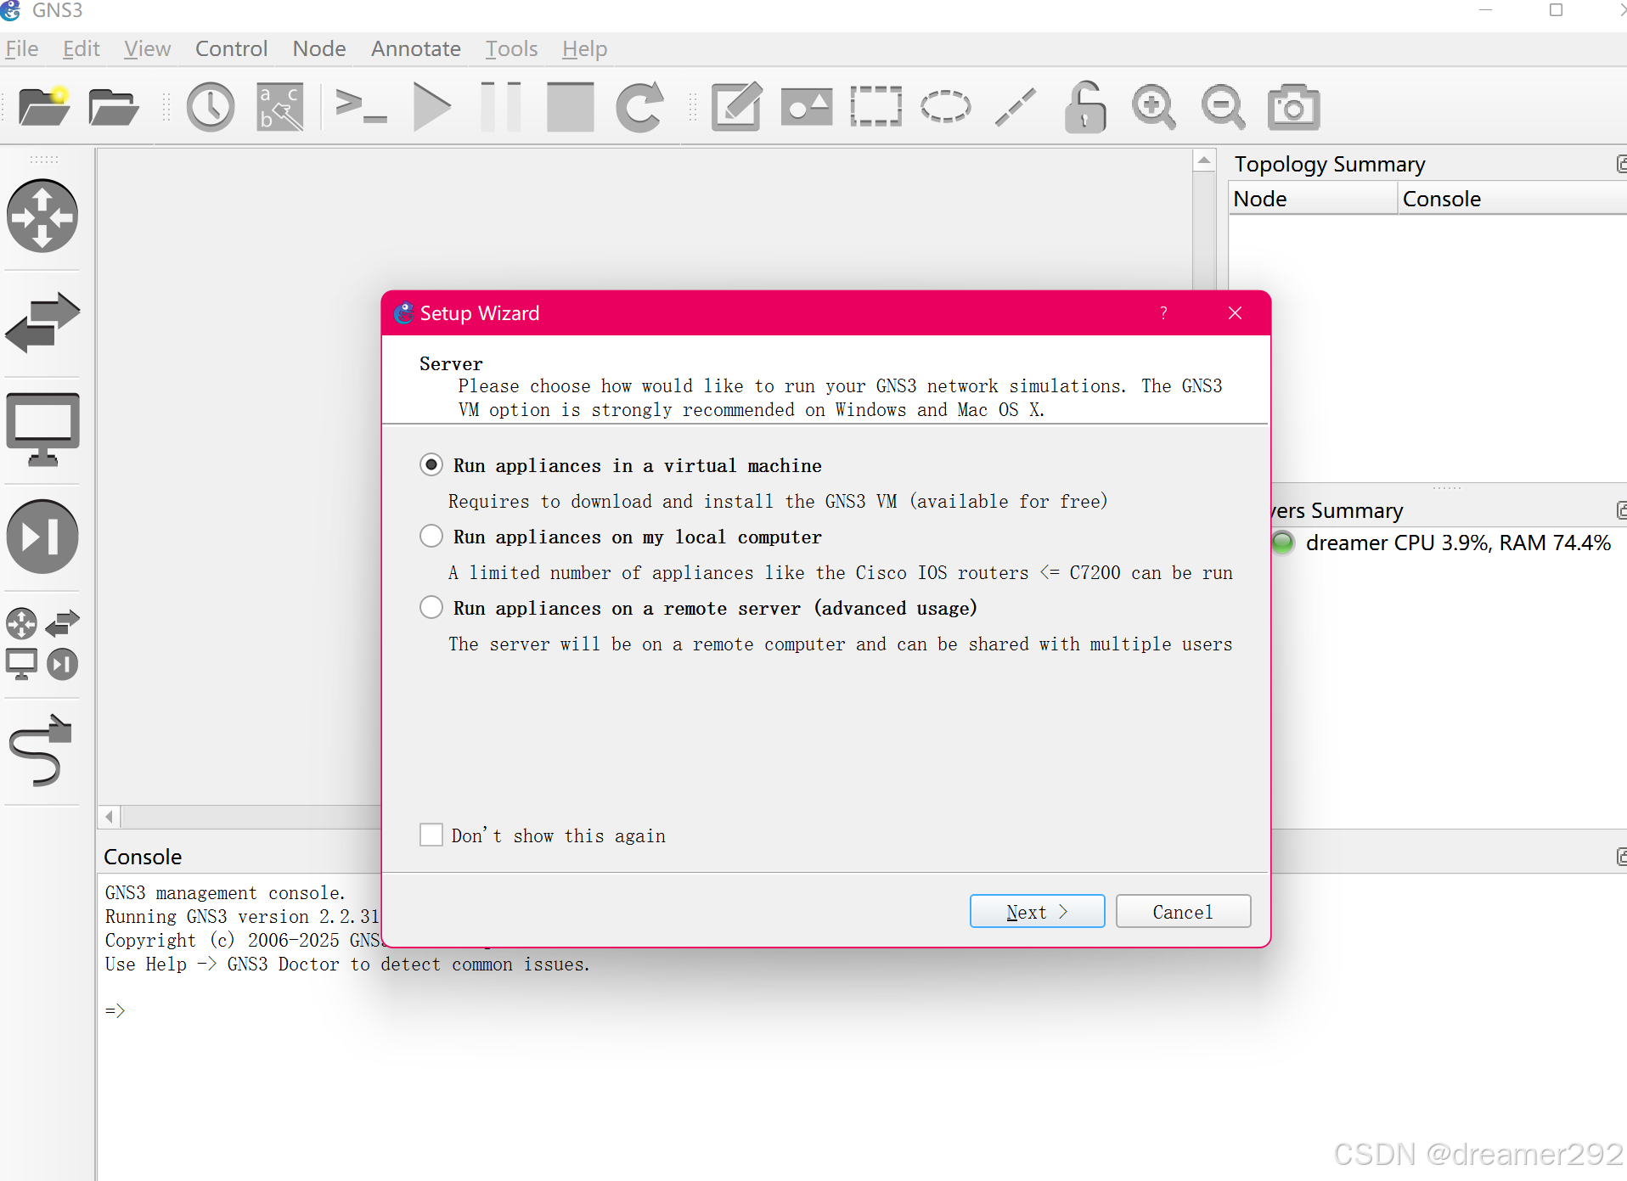1627x1181 pixels.
Task: Toggle the lock items padlock icon
Action: point(1085,107)
